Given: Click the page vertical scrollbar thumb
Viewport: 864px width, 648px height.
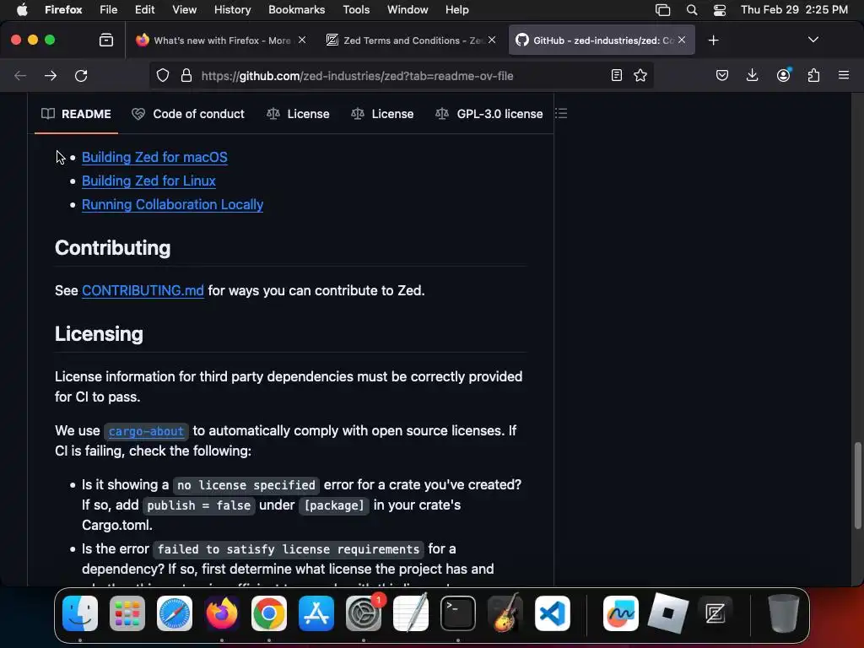Looking at the screenshot, I should (x=857, y=485).
